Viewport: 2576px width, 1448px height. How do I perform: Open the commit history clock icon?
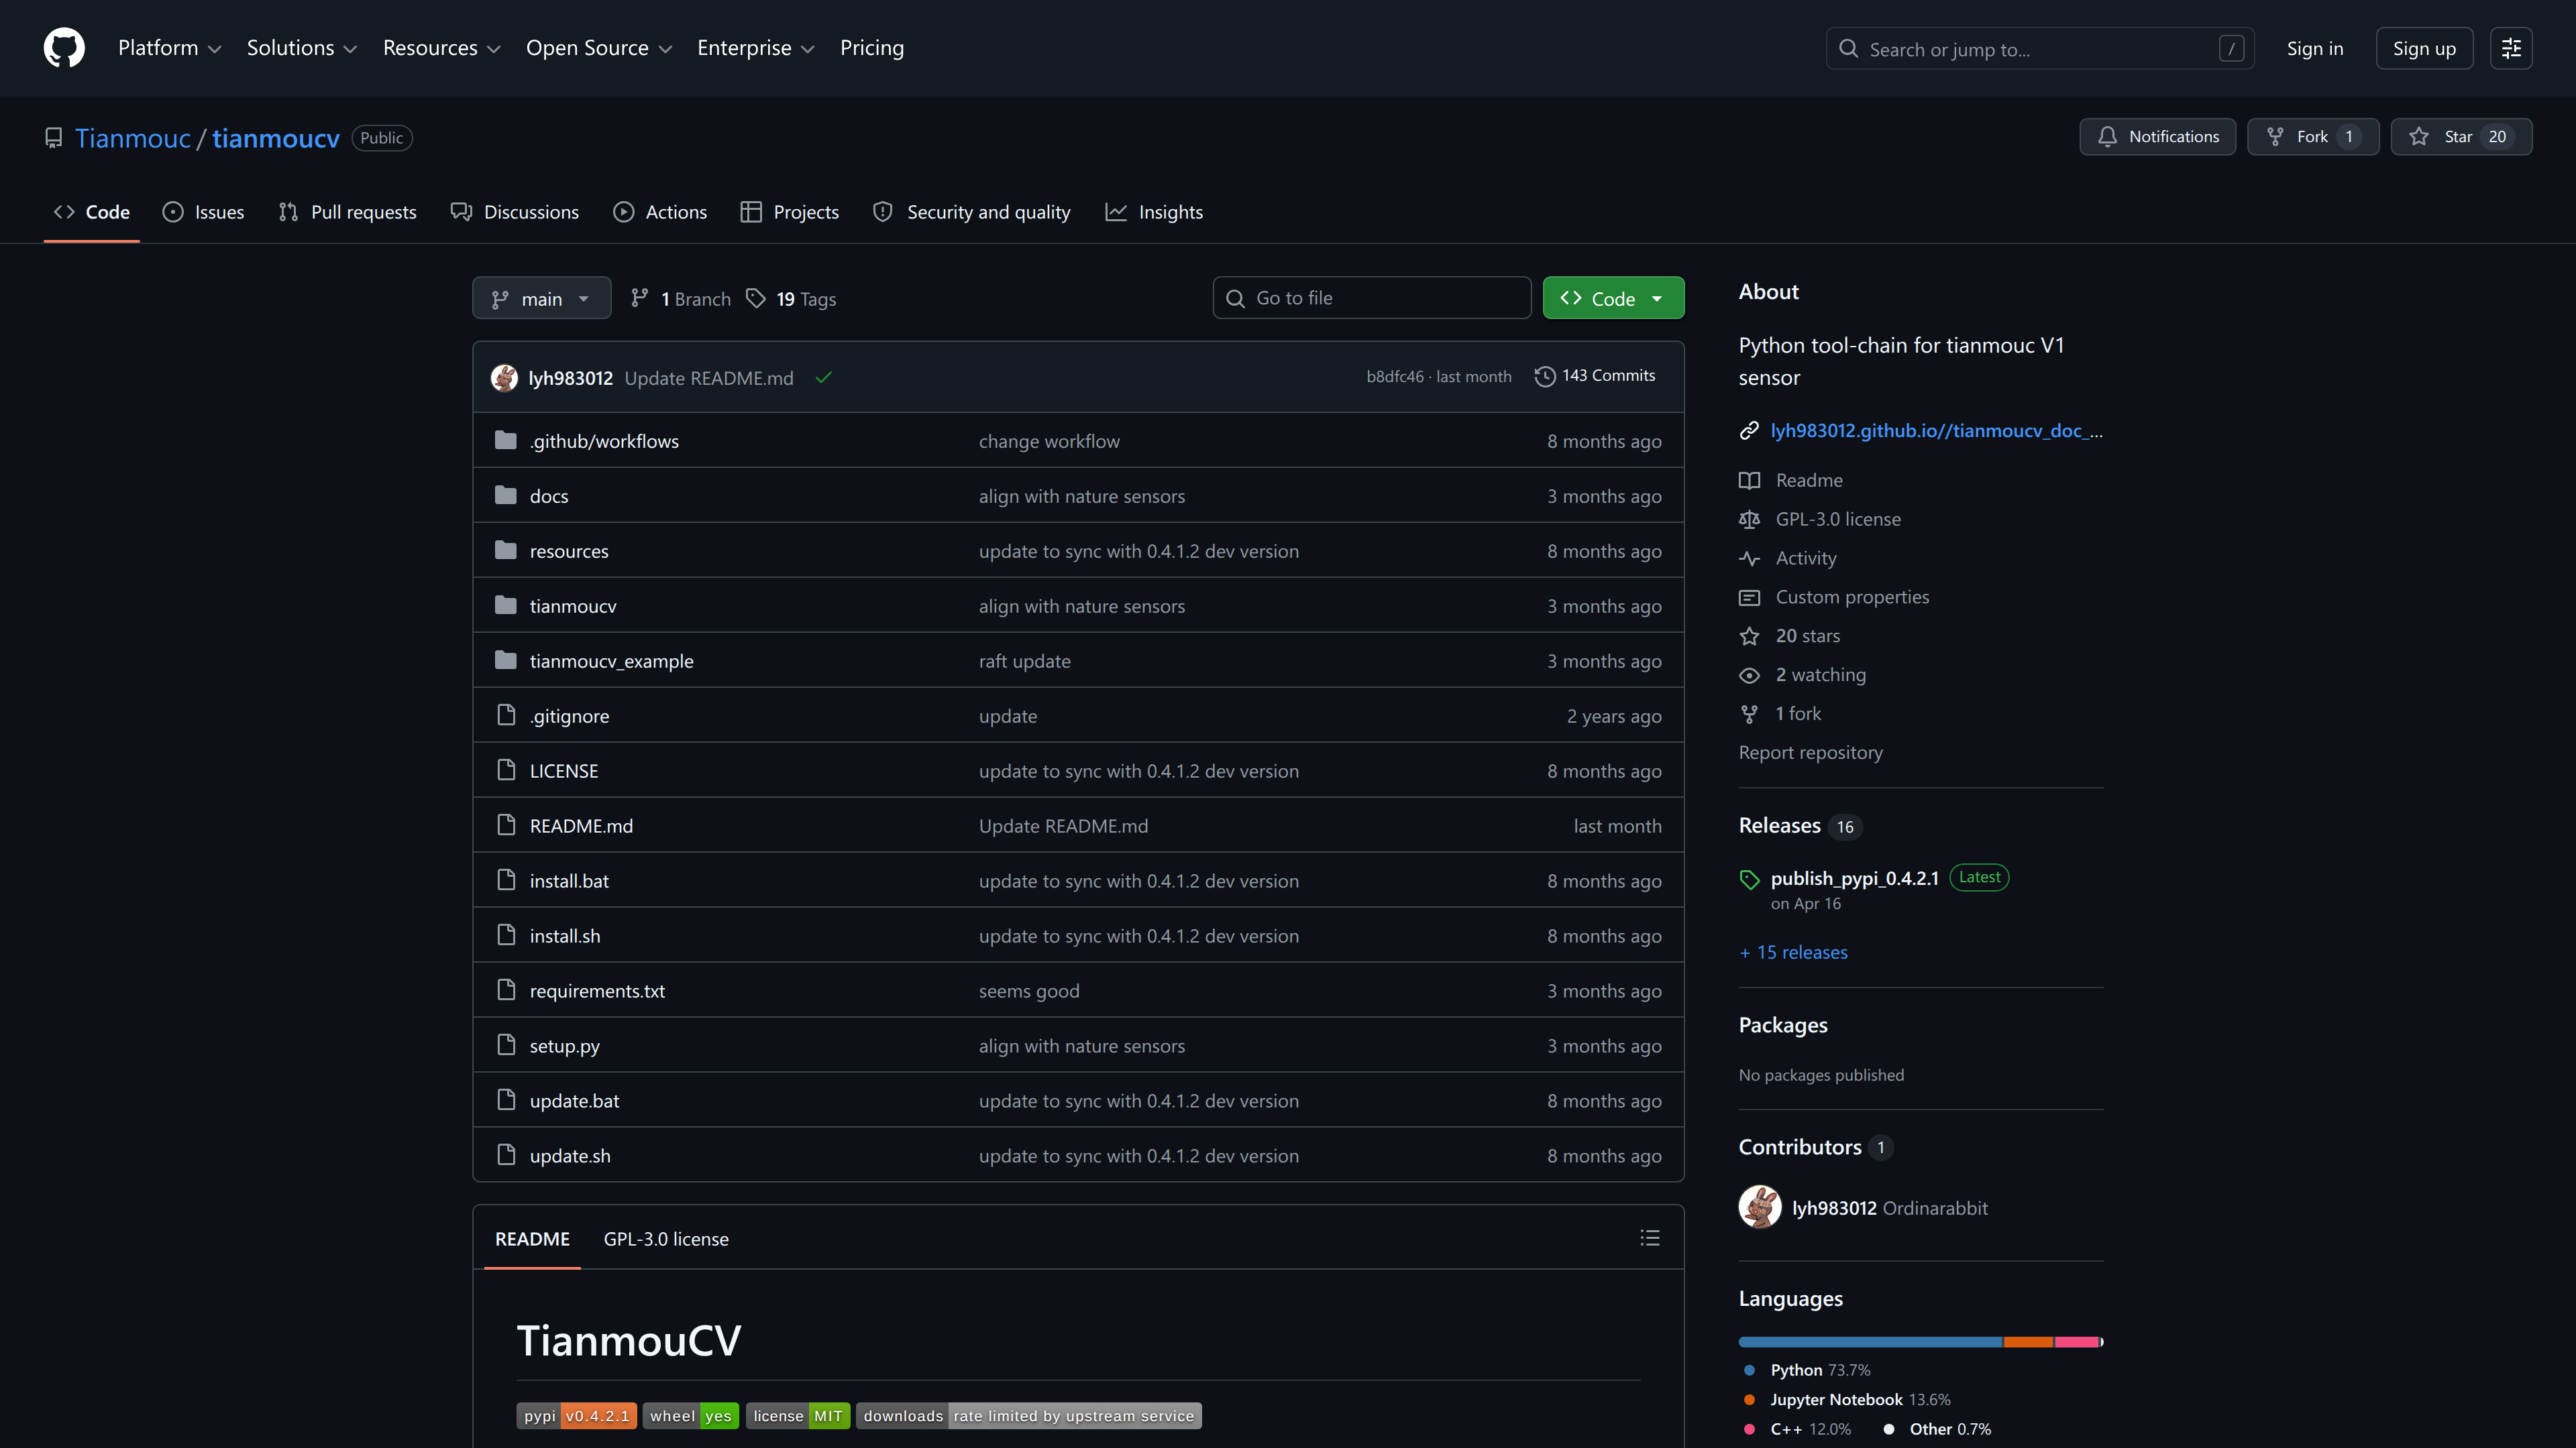point(1545,377)
